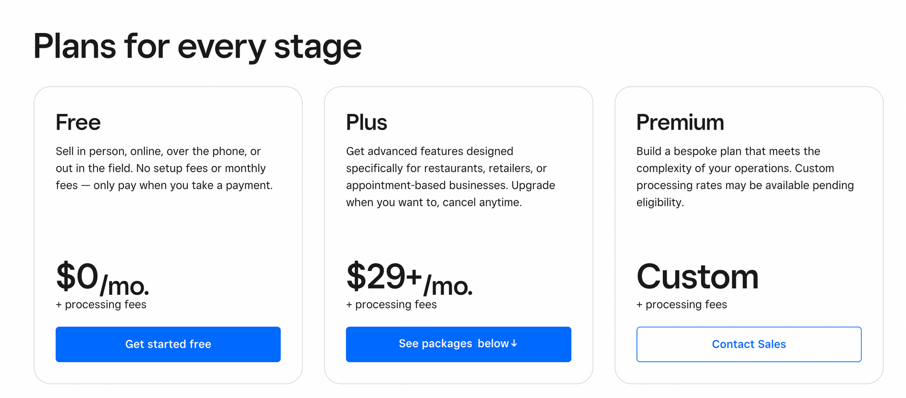Click the Free plan description text
The height and width of the screenshot is (398, 906).
(164, 168)
